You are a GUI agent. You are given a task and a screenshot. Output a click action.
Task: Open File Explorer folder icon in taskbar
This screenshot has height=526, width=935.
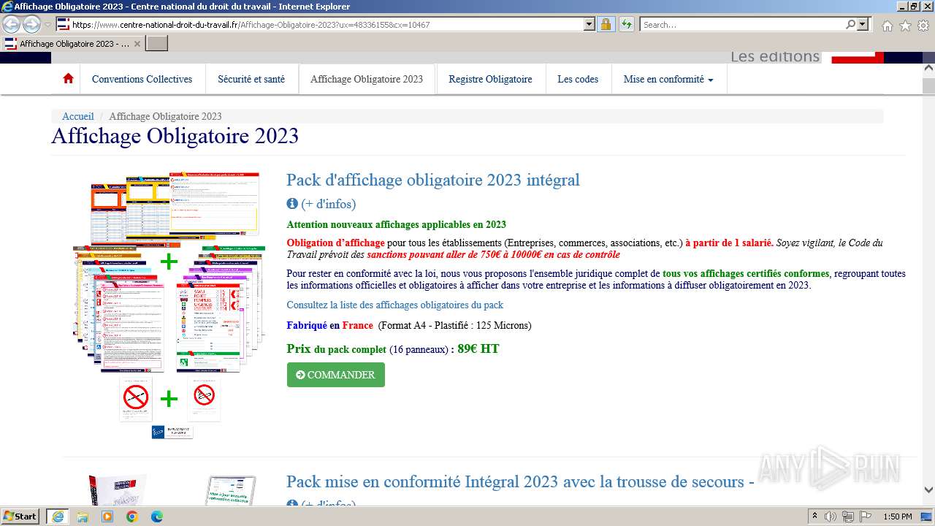(x=83, y=517)
